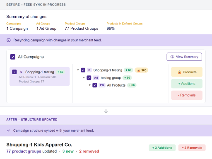Filter by Products button
The width and height of the screenshot is (212, 159).
[x=187, y=72]
